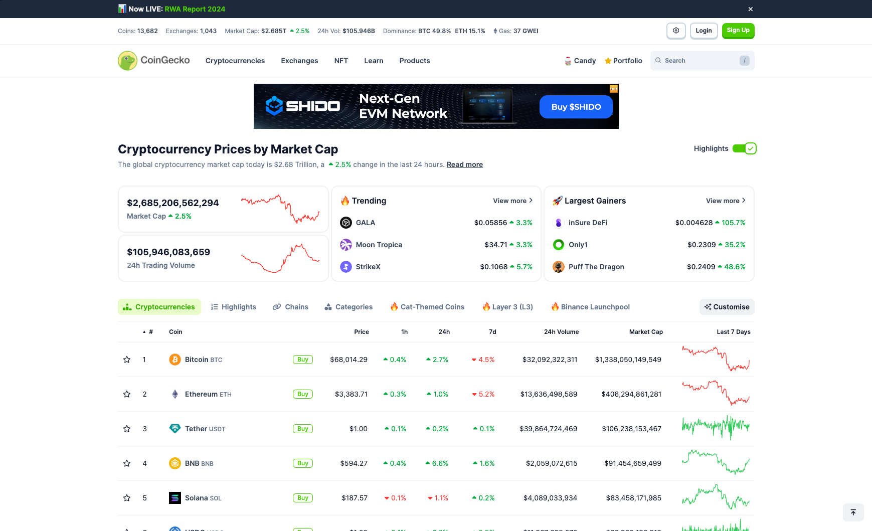Click the Moon Tropica coin icon
This screenshot has height=531, width=872.
click(346, 245)
